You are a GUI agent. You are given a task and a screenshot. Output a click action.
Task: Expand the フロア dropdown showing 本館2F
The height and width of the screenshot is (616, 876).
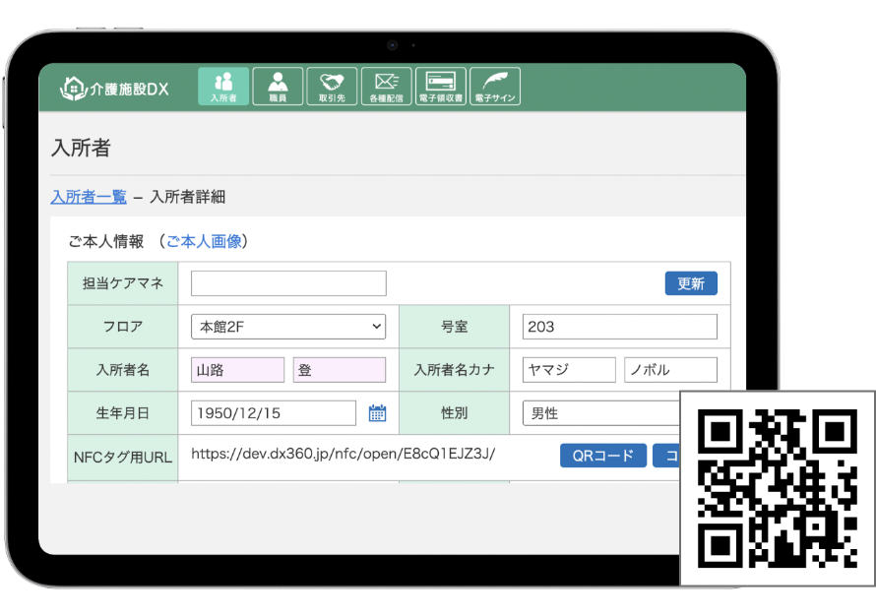[287, 327]
